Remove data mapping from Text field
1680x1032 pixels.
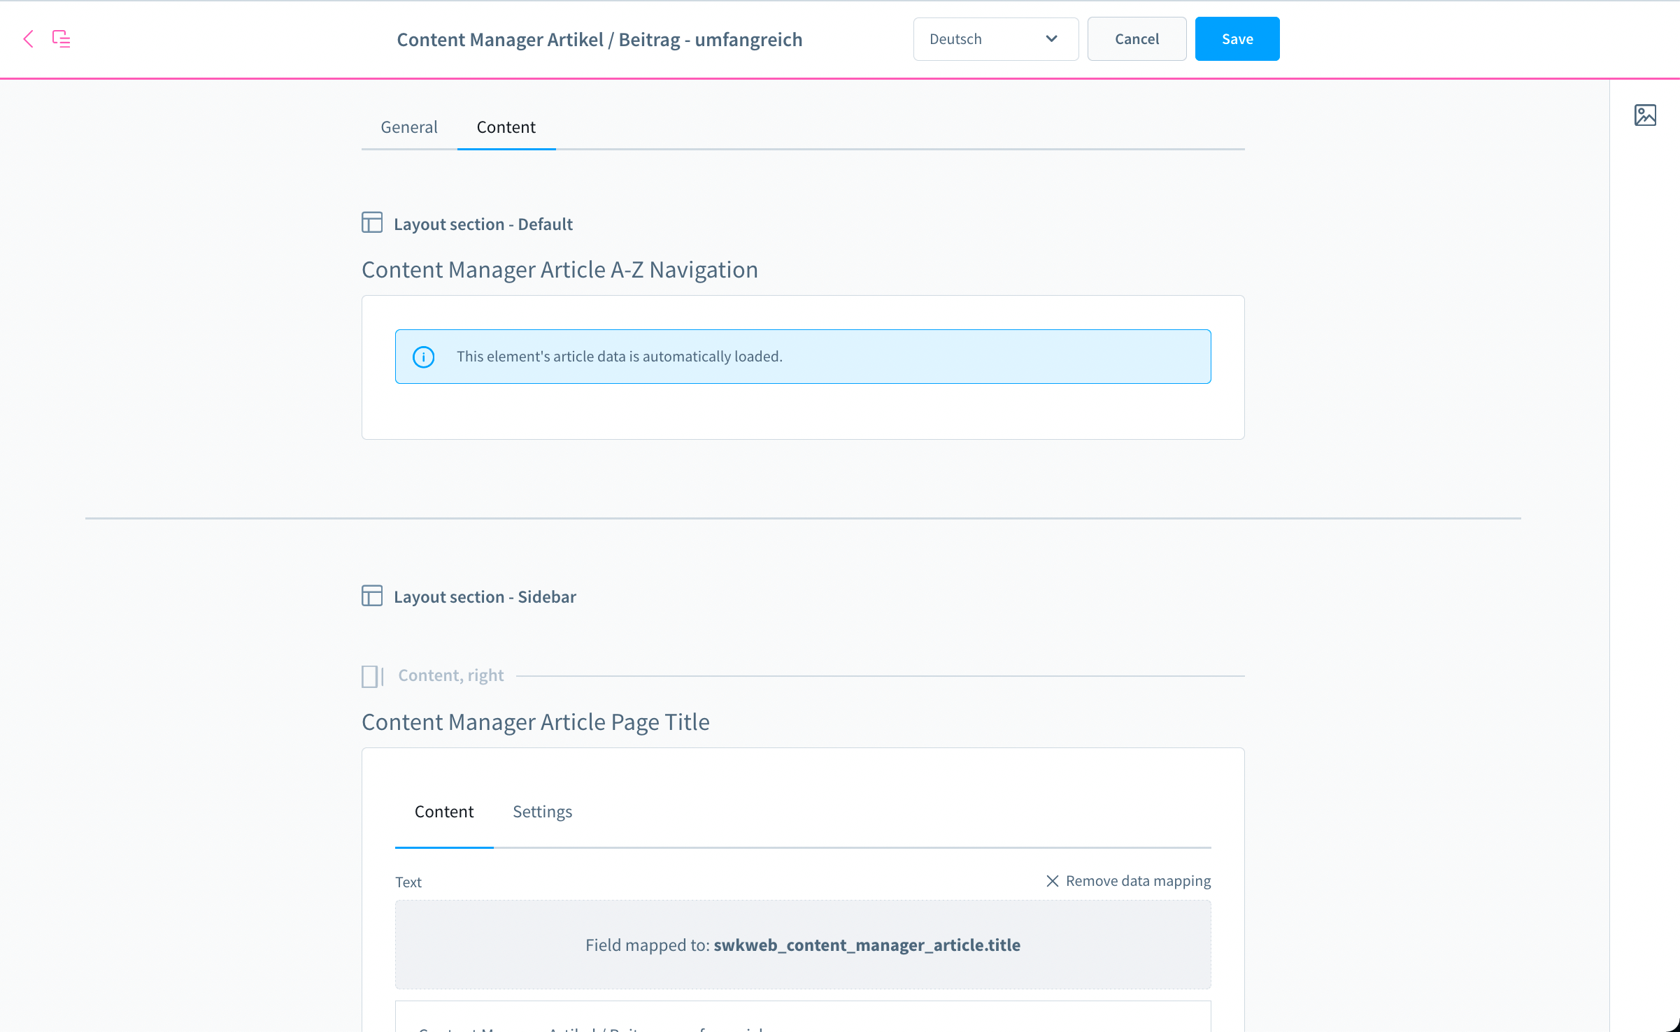coord(1128,881)
